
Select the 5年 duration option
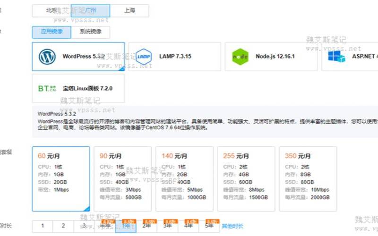pos(209,226)
